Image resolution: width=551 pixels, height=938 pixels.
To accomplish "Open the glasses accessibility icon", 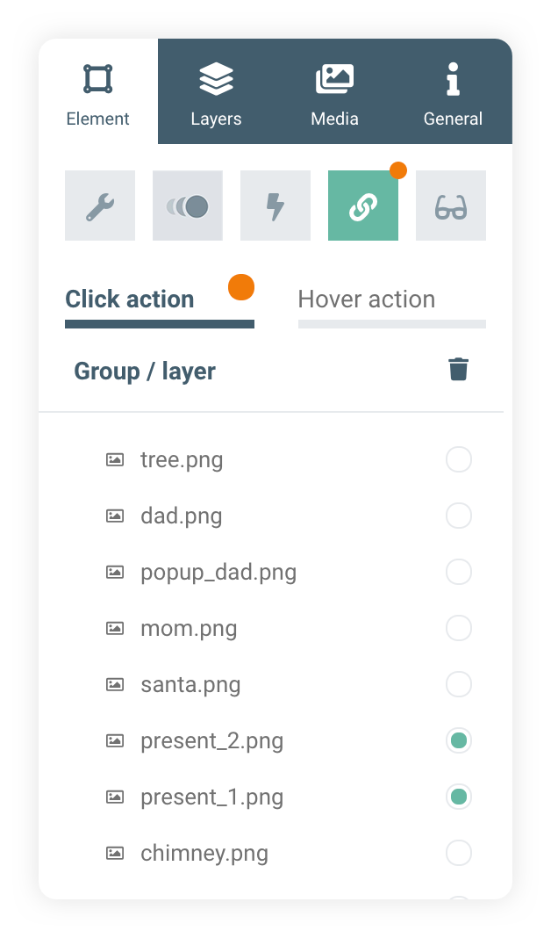I will click(x=451, y=206).
